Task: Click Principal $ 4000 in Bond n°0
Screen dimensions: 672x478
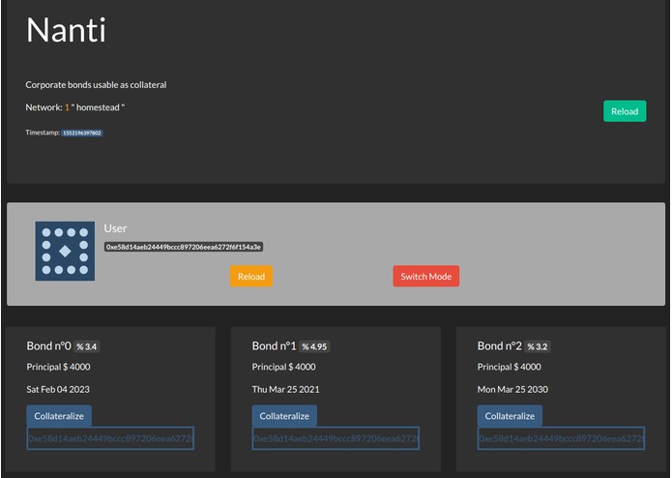Action: [x=58, y=367]
